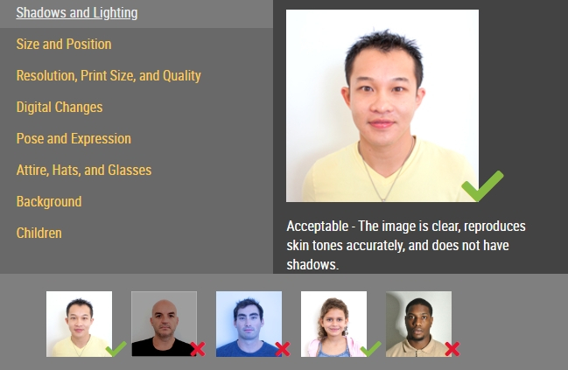This screenshot has width=568, height=370.
Task: Click red X on bald man thumbnail
Action: (198, 349)
